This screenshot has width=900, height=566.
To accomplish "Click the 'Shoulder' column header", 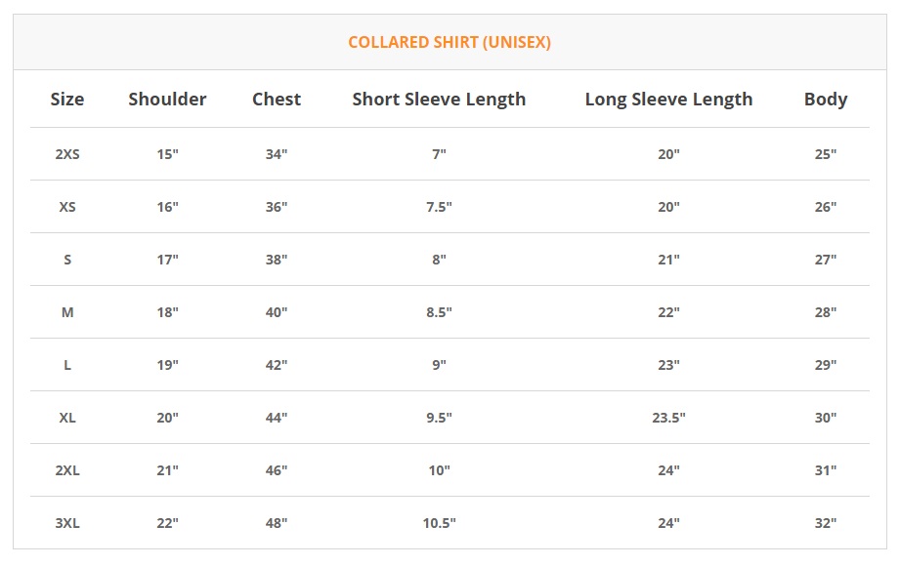I will click(x=167, y=100).
